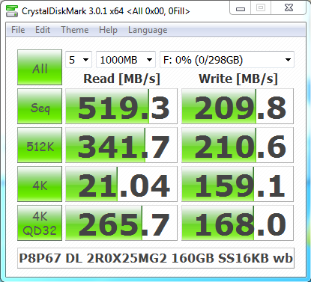Click the Seq read result 519.3
Viewport: 311px width, 282px height.
[x=121, y=106]
